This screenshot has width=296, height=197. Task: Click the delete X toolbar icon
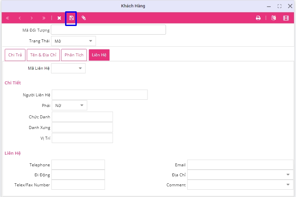tap(59, 18)
